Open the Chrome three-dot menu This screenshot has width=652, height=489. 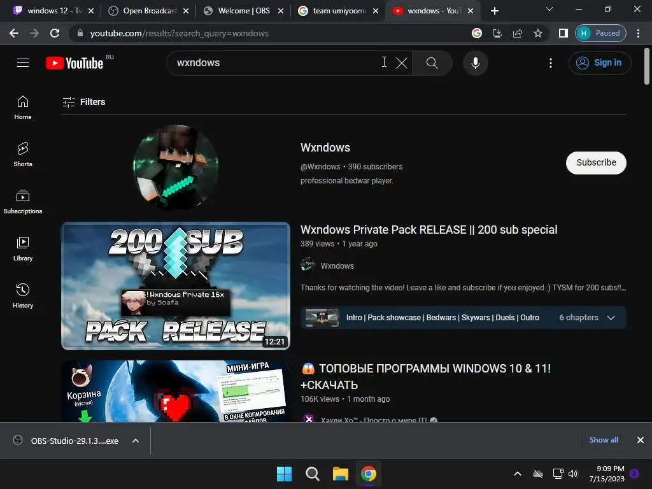(638, 33)
